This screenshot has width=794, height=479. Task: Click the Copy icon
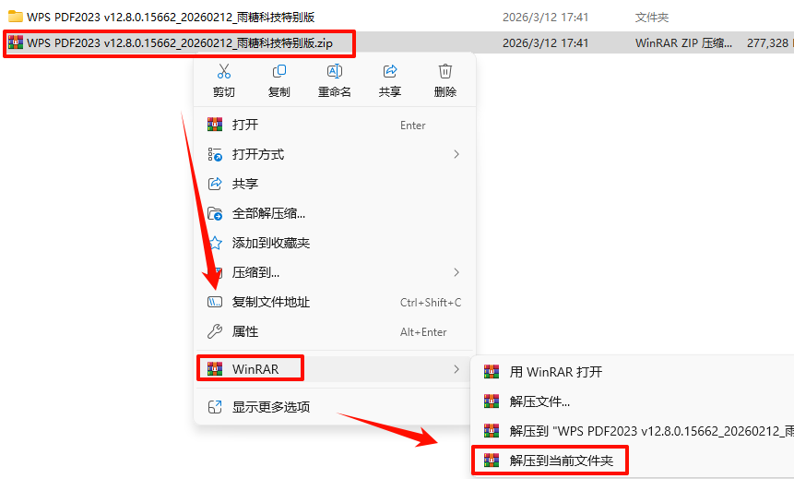pos(279,71)
